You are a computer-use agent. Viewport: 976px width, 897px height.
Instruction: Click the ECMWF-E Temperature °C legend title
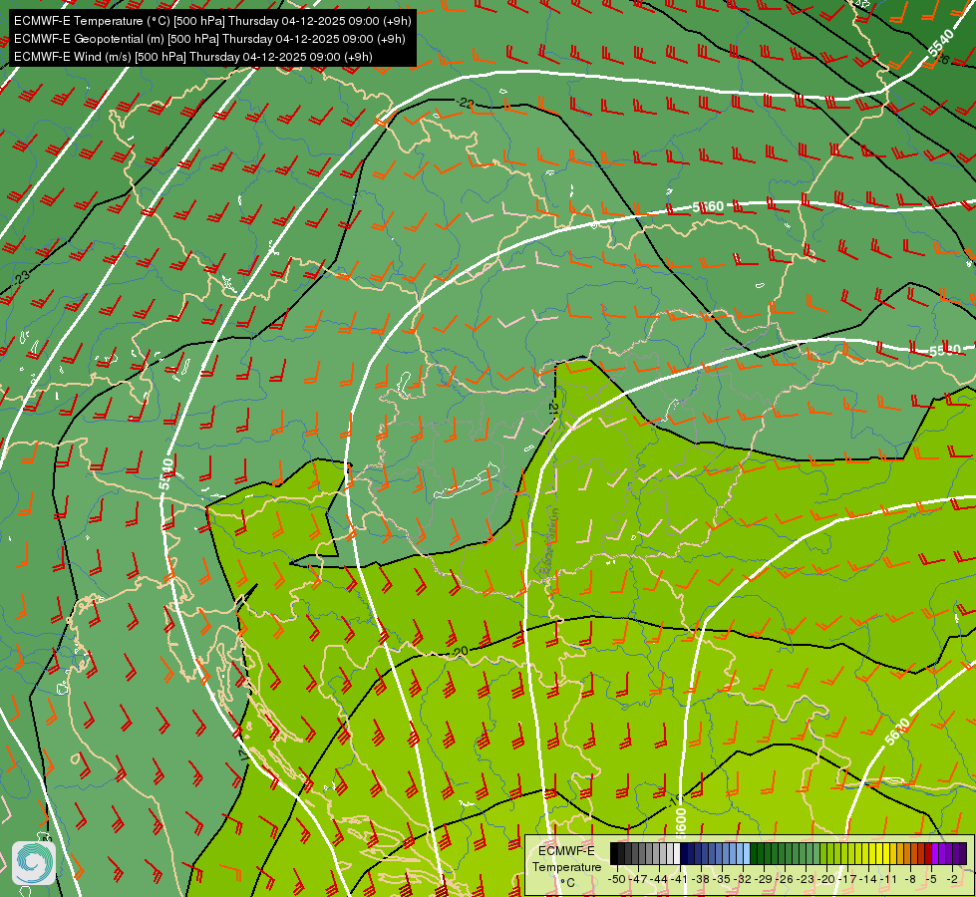tap(566, 866)
